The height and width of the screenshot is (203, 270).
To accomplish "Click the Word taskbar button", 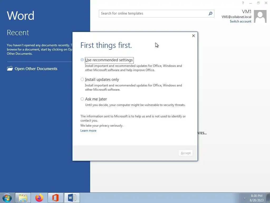I will [72, 198].
